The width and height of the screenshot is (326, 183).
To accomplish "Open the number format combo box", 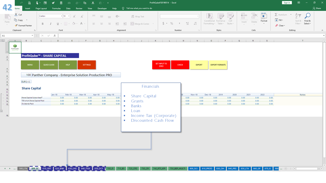I will pos(180,16).
